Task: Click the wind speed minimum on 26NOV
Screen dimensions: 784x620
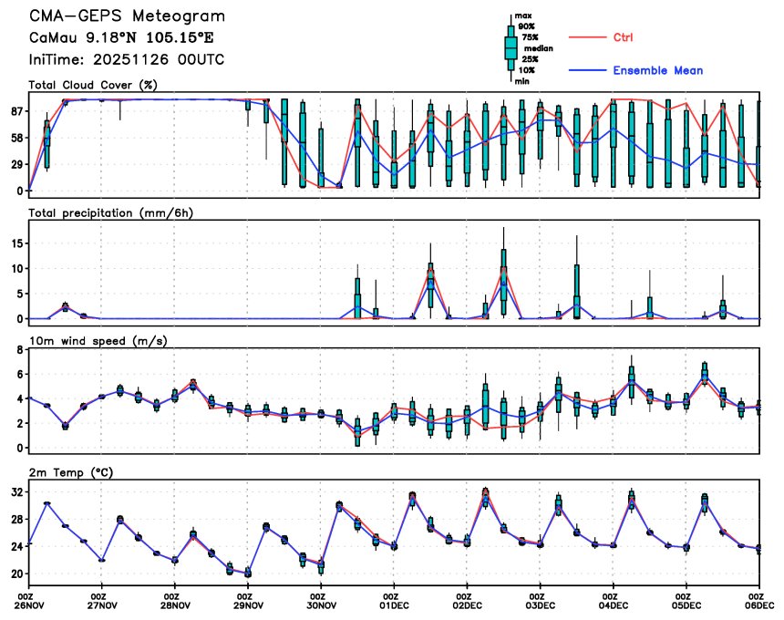Action: [66, 426]
